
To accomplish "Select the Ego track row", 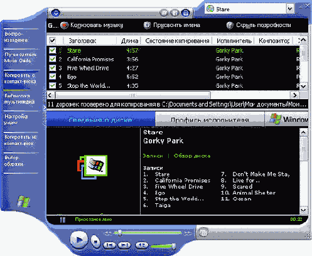I will 173,77.
